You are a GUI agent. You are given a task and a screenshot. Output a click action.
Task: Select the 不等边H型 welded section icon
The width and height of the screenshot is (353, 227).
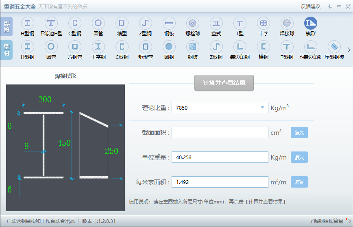(x=51, y=24)
